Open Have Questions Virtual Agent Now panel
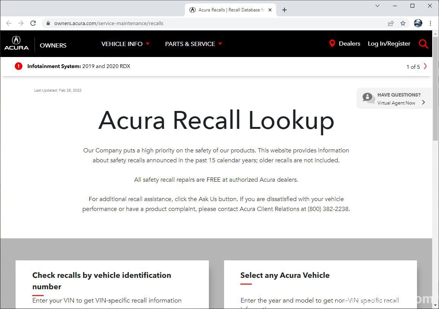Screen dimensions: 439x309 pos(394,98)
